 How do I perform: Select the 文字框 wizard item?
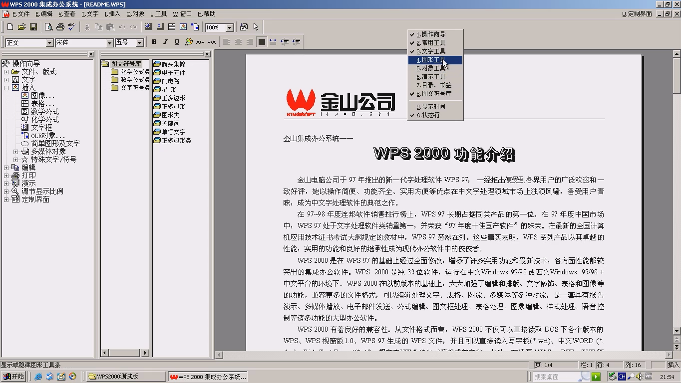(41, 128)
